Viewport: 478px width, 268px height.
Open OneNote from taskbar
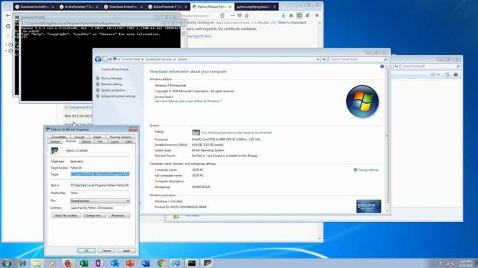(99, 263)
